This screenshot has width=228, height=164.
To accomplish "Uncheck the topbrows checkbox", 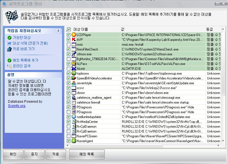I will (68, 73).
